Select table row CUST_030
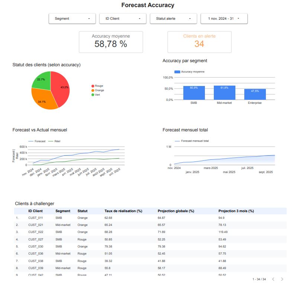The height and width of the screenshot is (297, 296). (150, 247)
